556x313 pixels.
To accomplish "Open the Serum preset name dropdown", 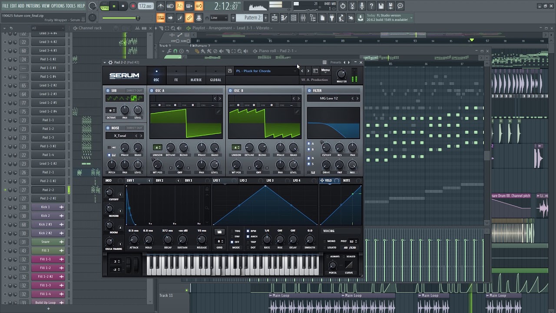I will click(x=265, y=71).
